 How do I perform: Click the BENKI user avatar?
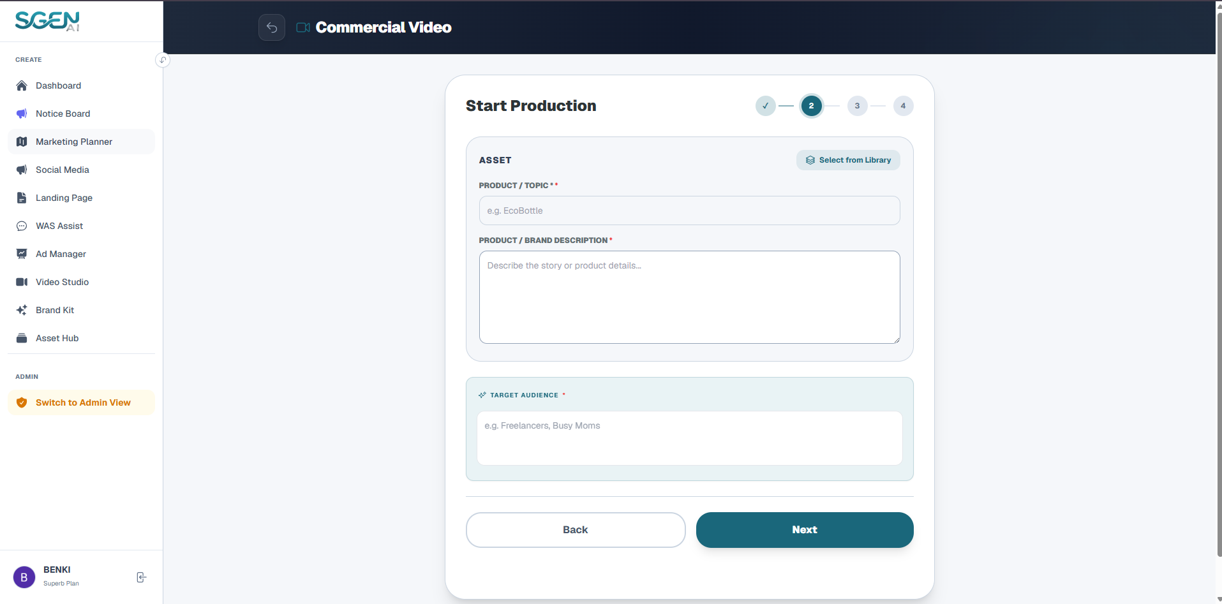[x=24, y=577]
